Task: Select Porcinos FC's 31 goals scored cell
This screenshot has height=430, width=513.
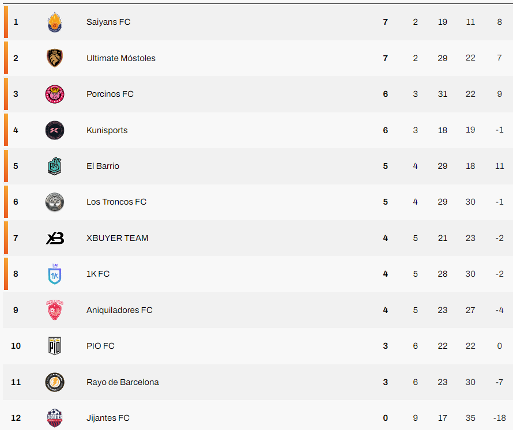Action: pos(443,94)
